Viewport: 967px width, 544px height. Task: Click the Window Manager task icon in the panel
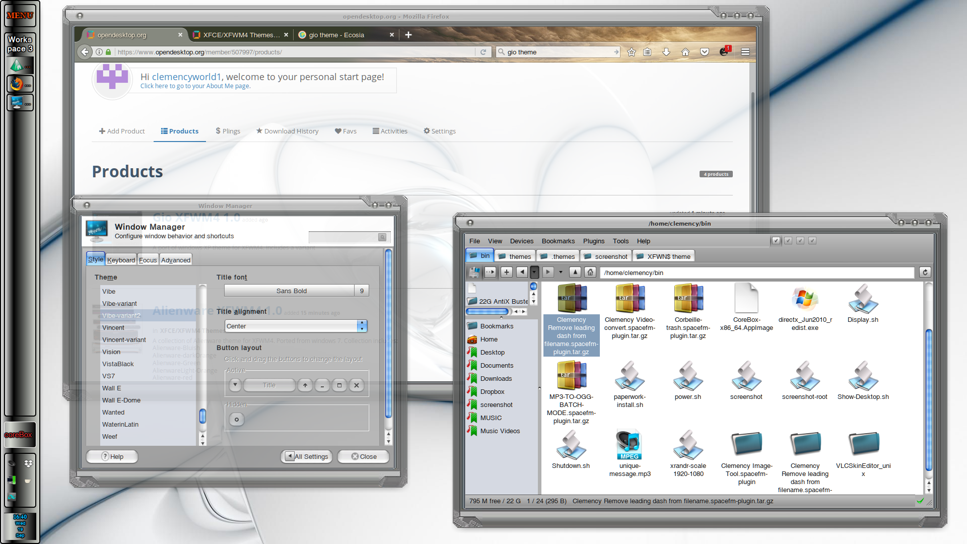20,103
